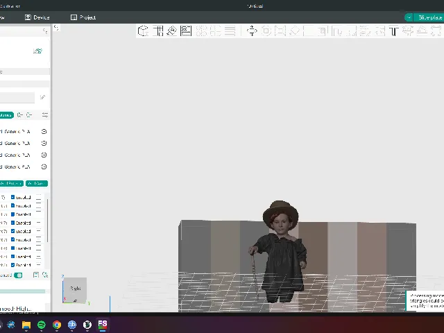The image size is (444, 333).
Task: Click the green Manual button
Action: pos(6,115)
